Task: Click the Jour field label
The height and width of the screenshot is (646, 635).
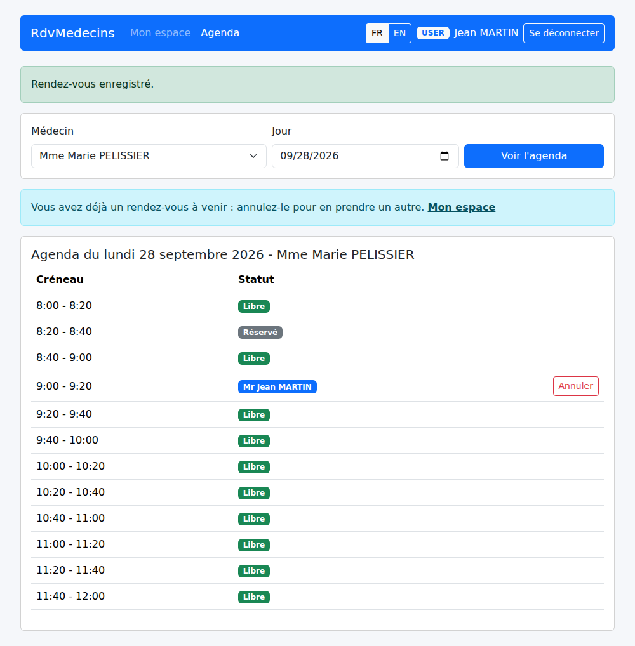Action: click(x=282, y=131)
